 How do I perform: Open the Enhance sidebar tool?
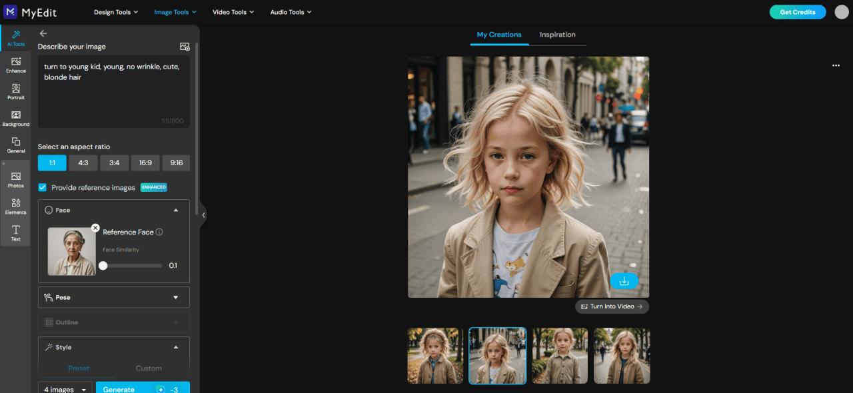[x=16, y=65]
